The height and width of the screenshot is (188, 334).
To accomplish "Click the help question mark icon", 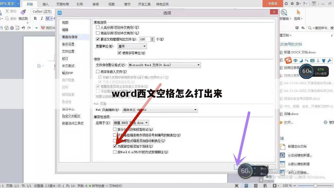I will pos(304,4).
